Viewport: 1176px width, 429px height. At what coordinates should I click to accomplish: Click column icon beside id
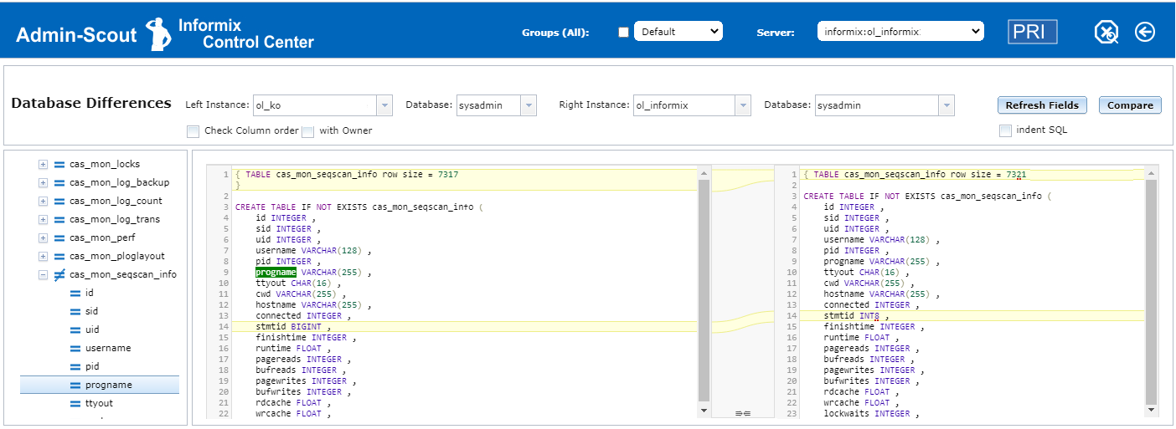pyautogui.click(x=75, y=293)
